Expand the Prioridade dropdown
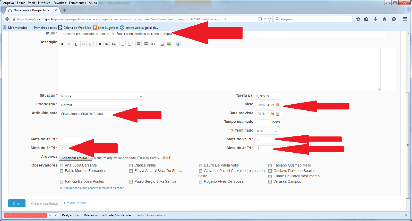Screen dimensions: 412x221 [101, 105]
